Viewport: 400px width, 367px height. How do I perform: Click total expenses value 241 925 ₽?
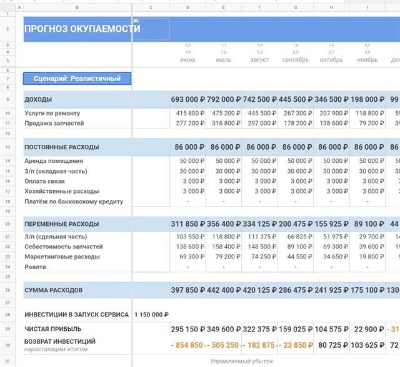(331, 290)
